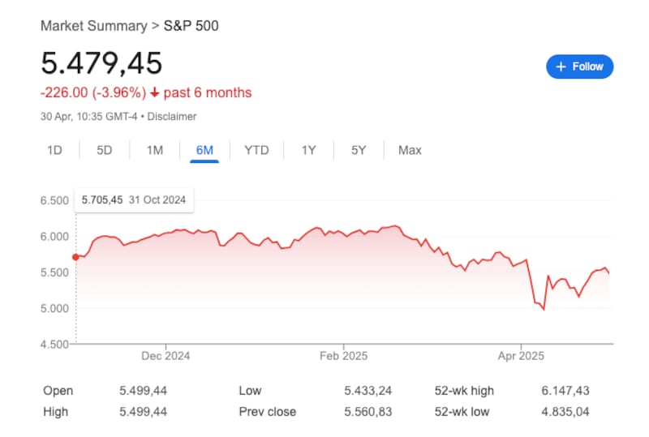Click the red starting point dot on chart
The image size is (649, 437).
[76, 257]
